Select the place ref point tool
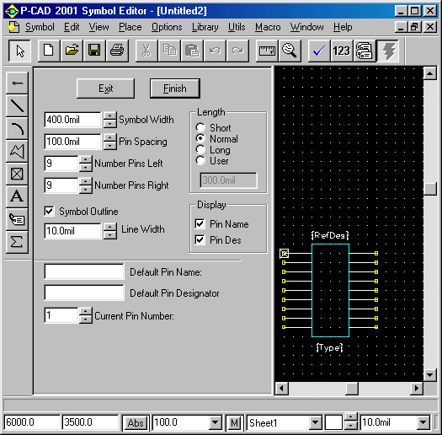The width and height of the screenshot is (442, 435). [x=17, y=174]
